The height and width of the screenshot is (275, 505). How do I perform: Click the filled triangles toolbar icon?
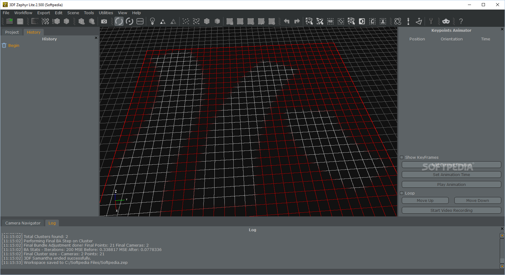tap(163, 21)
